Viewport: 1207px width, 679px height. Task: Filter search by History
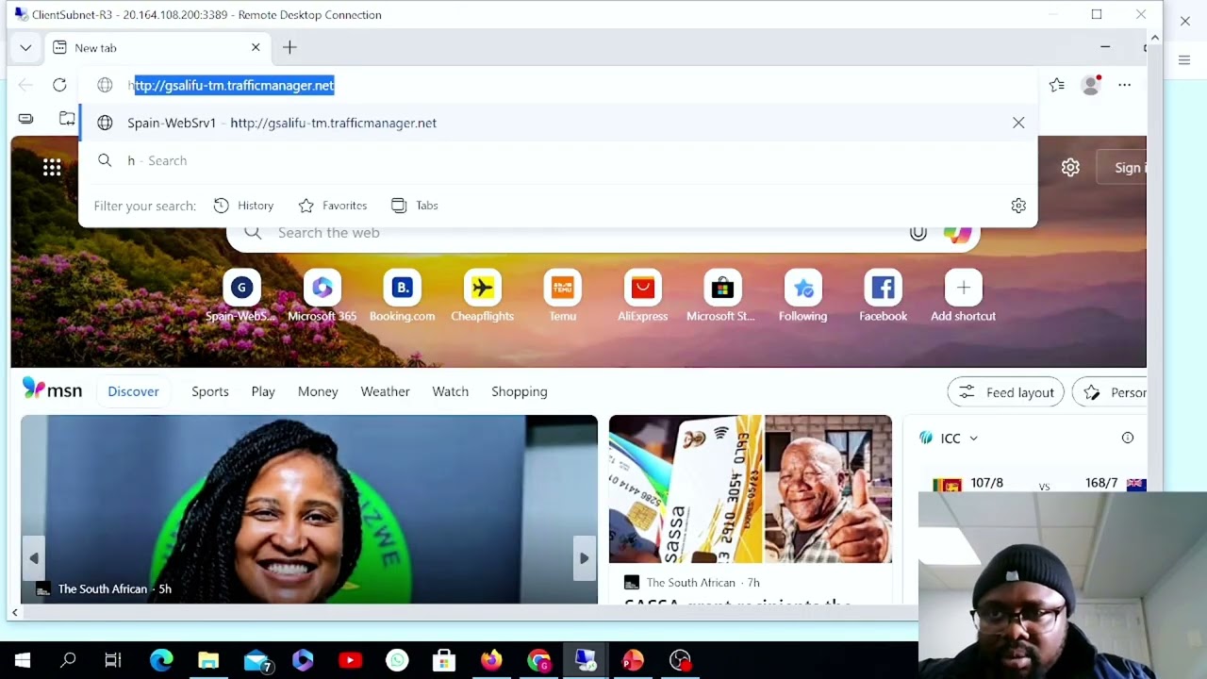[244, 206]
